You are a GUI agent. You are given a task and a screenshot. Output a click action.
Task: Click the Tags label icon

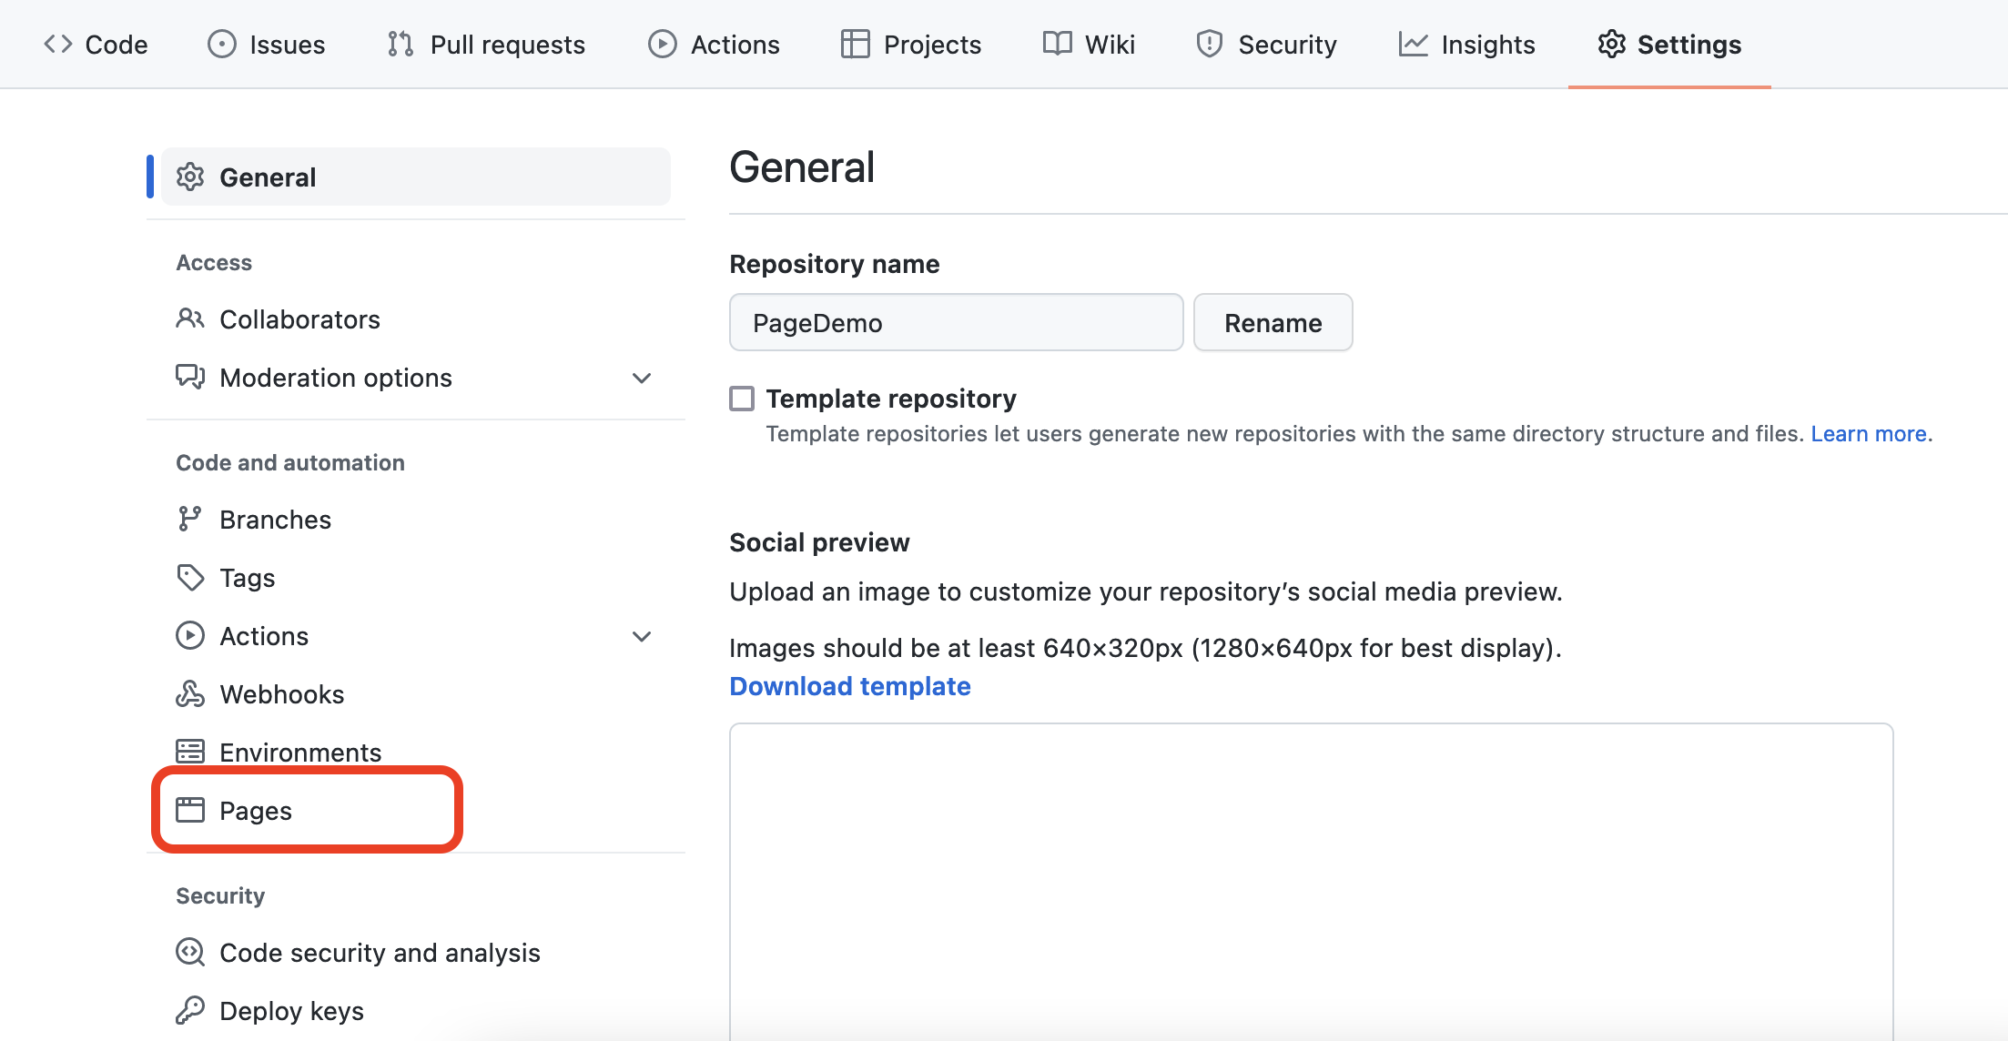(x=189, y=577)
